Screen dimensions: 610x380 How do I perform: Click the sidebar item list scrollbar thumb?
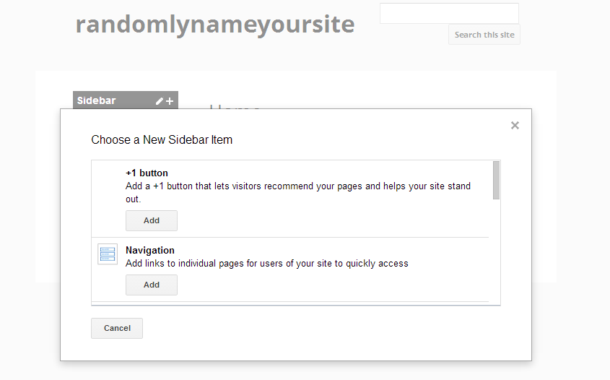pyautogui.click(x=496, y=179)
